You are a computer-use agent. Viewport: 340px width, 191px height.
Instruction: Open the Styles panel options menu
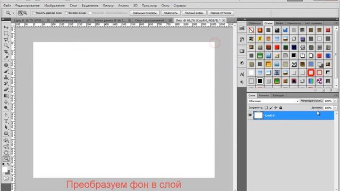(336, 23)
